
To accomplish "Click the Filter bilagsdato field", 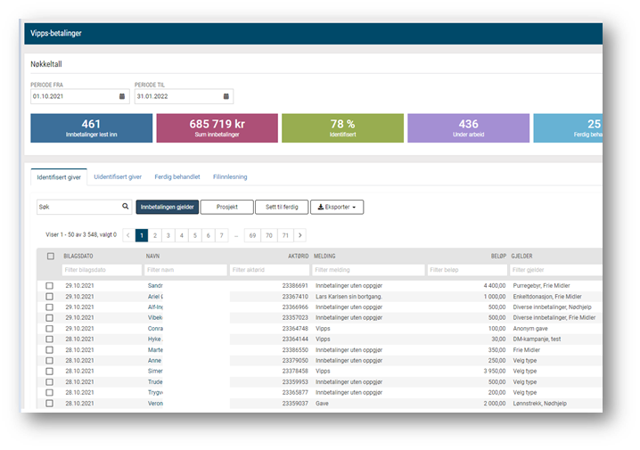I will coord(102,270).
